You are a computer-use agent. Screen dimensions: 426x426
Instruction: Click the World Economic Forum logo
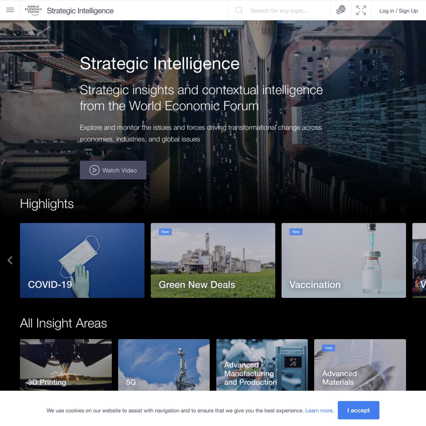33,10
